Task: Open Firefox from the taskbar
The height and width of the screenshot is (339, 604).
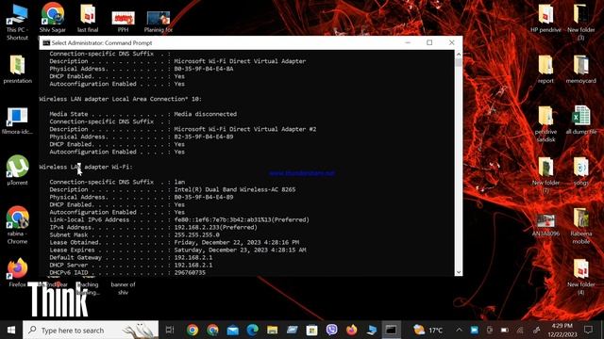Action: [x=352, y=330]
